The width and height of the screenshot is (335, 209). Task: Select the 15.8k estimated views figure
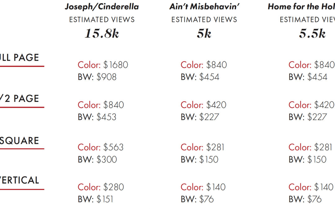click(x=102, y=33)
